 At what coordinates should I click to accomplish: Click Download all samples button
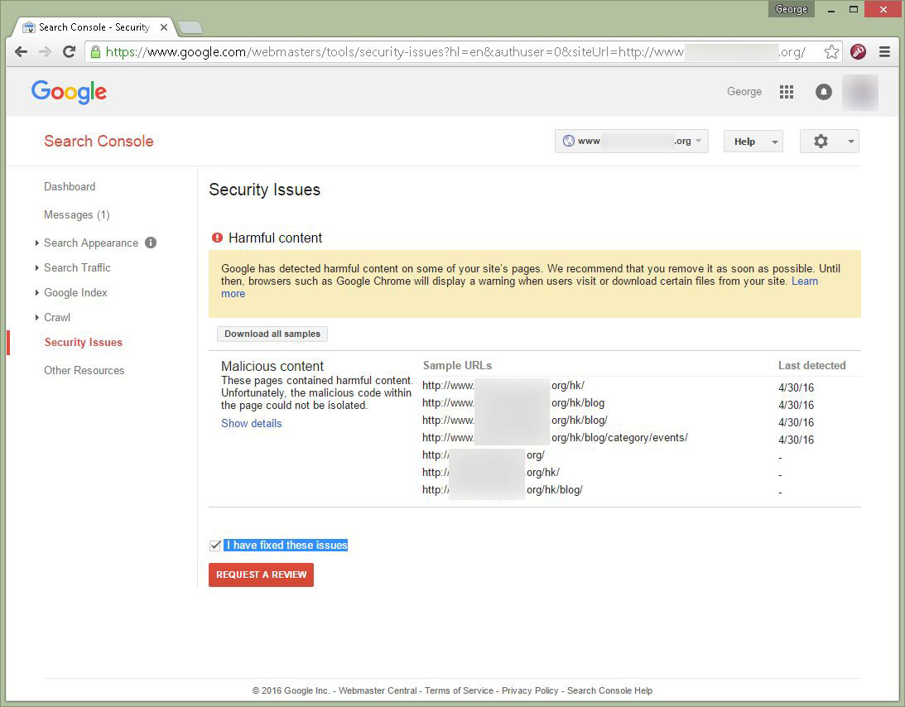coord(272,334)
